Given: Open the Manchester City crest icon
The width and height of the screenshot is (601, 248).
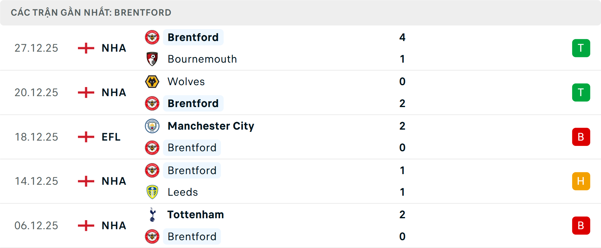Looking at the screenshot, I should tap(152, 126).
